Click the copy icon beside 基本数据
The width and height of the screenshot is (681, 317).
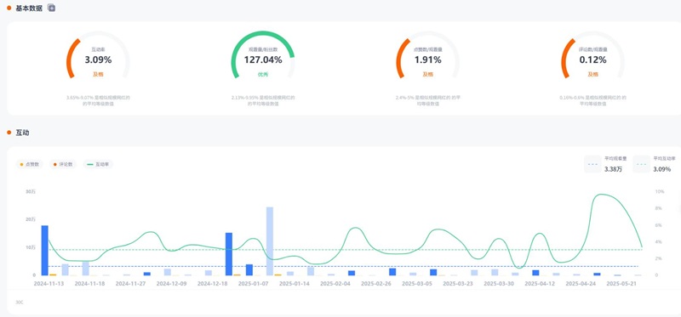click(x=51, y=8)
